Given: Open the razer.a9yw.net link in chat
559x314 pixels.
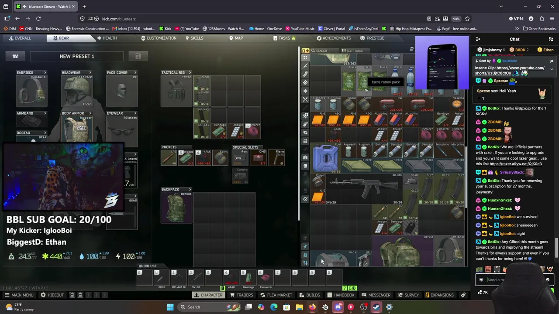Looking at the screenshot, I should pyautogui.click(x=516, y=164).
